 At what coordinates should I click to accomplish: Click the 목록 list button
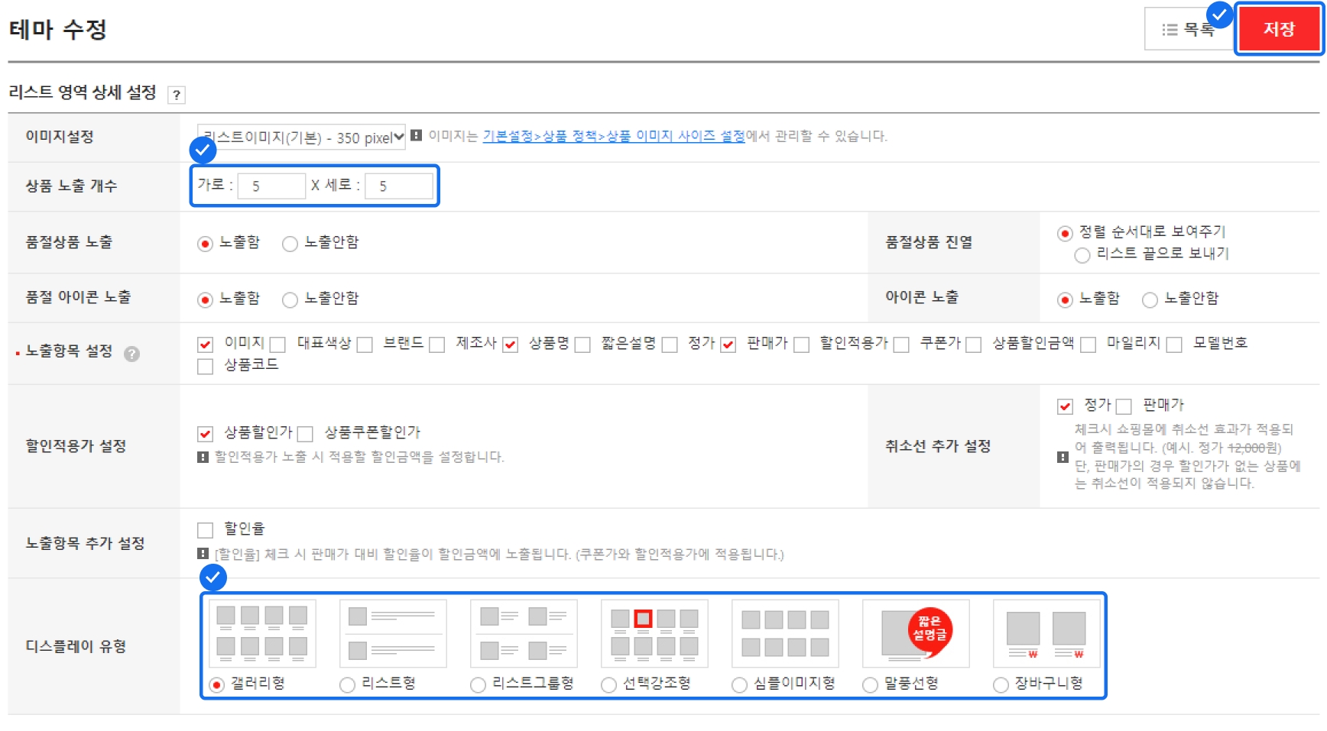pyautogui.click(x=1187, y=30)
